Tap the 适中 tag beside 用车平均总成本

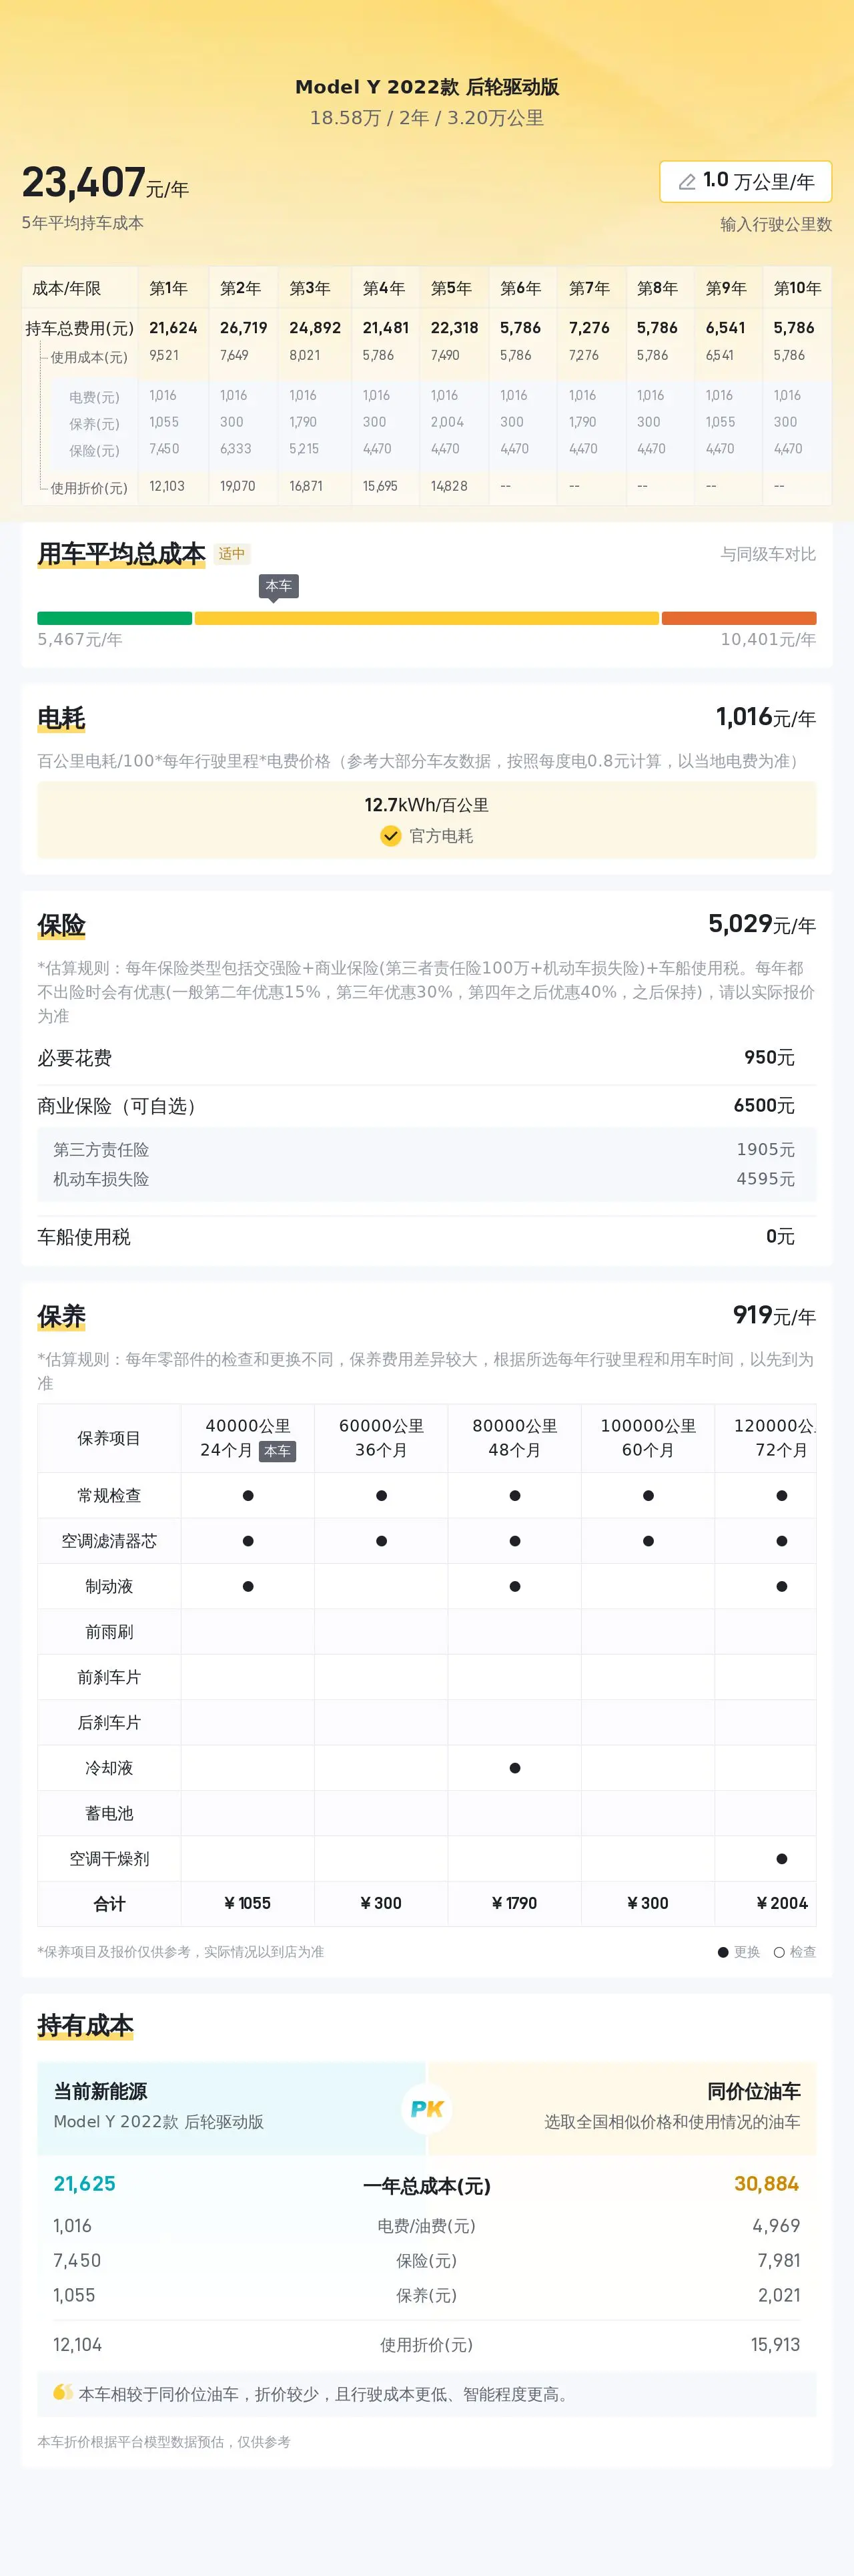[232, 553]
